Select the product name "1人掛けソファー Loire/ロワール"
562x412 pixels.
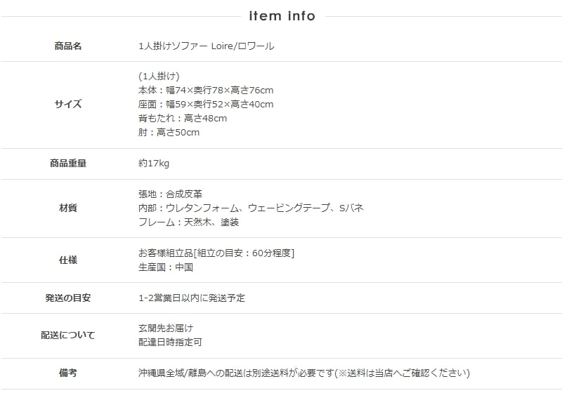[x=207, y=46]
